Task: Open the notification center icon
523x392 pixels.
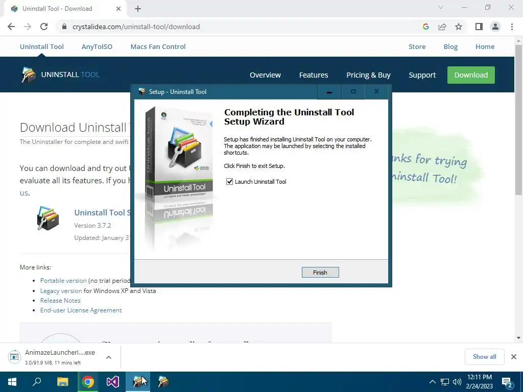Action: [x=507, y=382]
